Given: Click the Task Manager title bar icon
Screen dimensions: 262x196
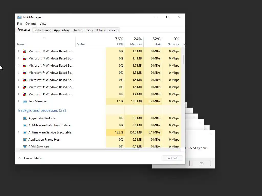Looking at the screenshot, I should coord(19,17).
